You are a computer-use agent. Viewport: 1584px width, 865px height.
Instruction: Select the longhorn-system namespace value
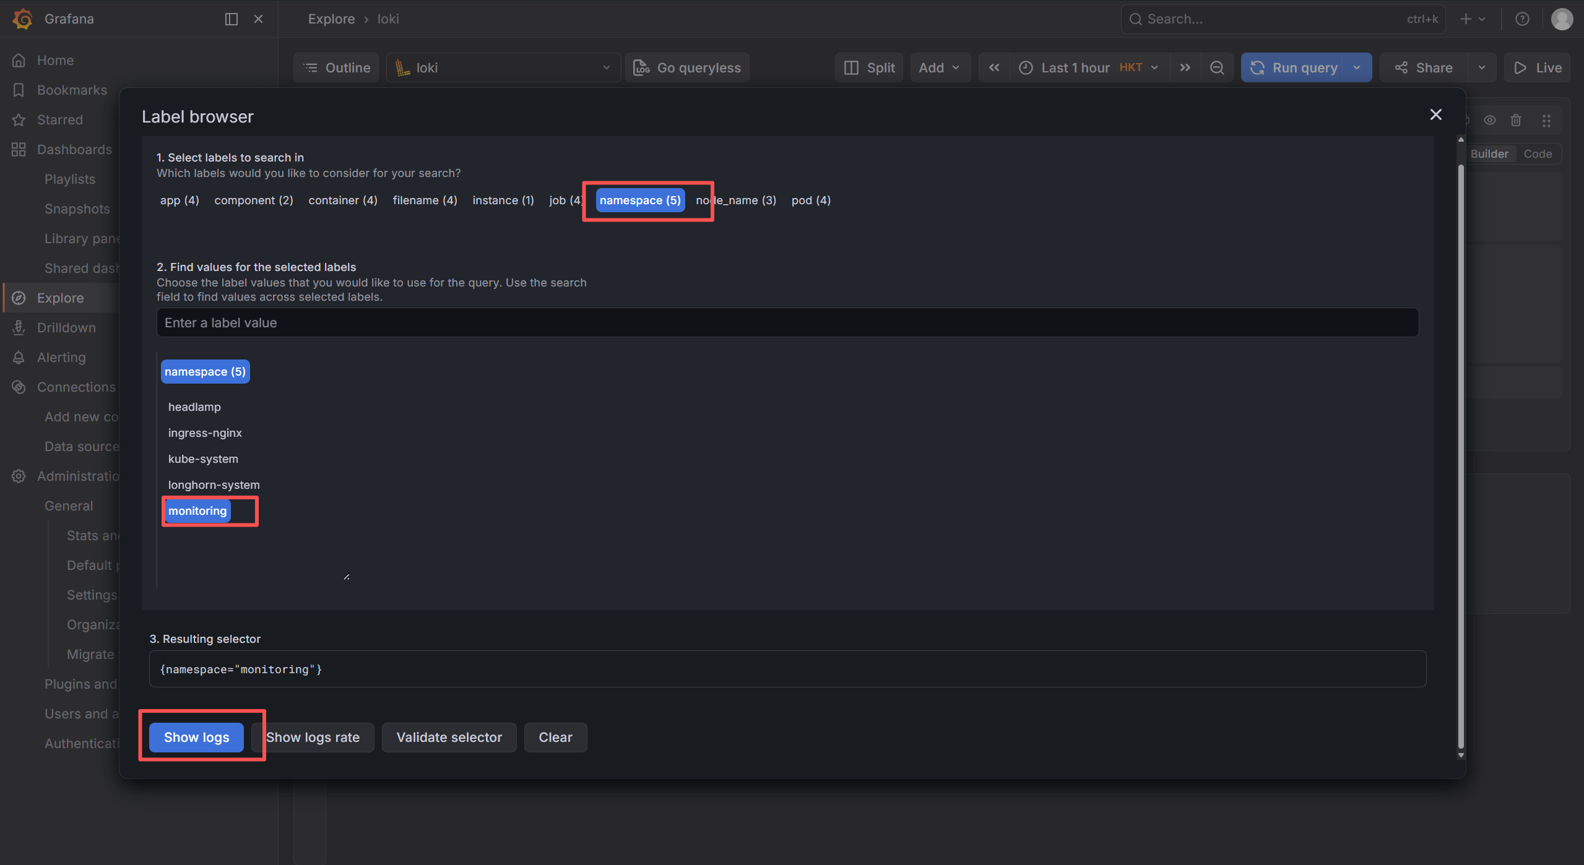pyautogui.click(x=214, y=484)
